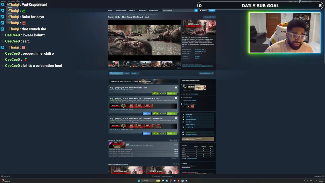Image resolution: width=325 pixels, height=183 pixels.
Task: Click the media strip left arrow
Action: tap(110, 68)
